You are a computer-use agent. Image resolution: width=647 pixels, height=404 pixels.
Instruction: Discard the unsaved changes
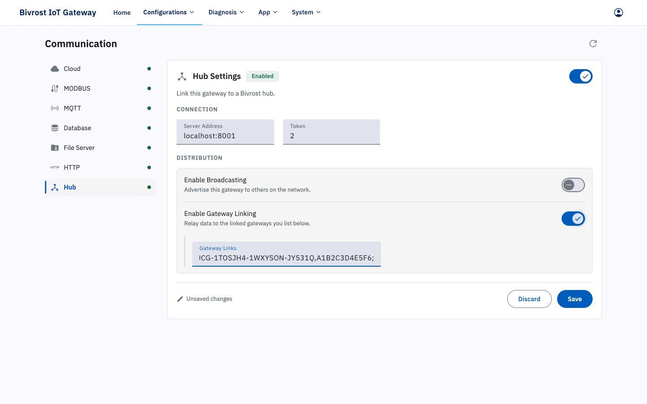529,299
